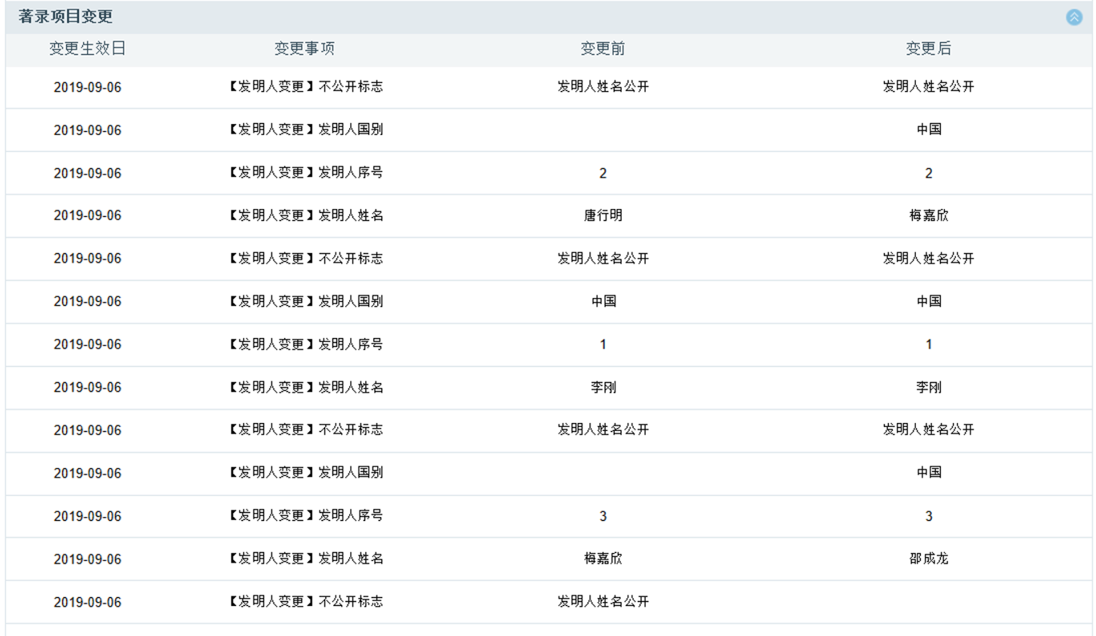Click 发明人姓名 item in the 唐行明 row
This screenshot has height=636, width=1096.
305,216
